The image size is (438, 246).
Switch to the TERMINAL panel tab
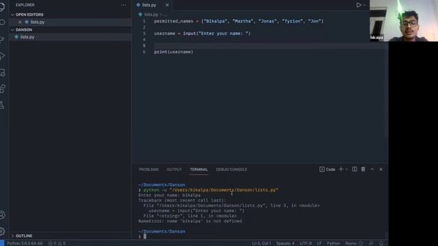(x=198, y=169)
